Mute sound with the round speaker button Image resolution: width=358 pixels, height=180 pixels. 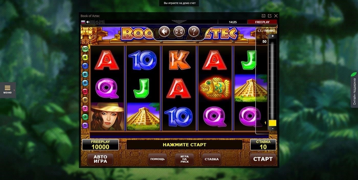click(164, 32)
